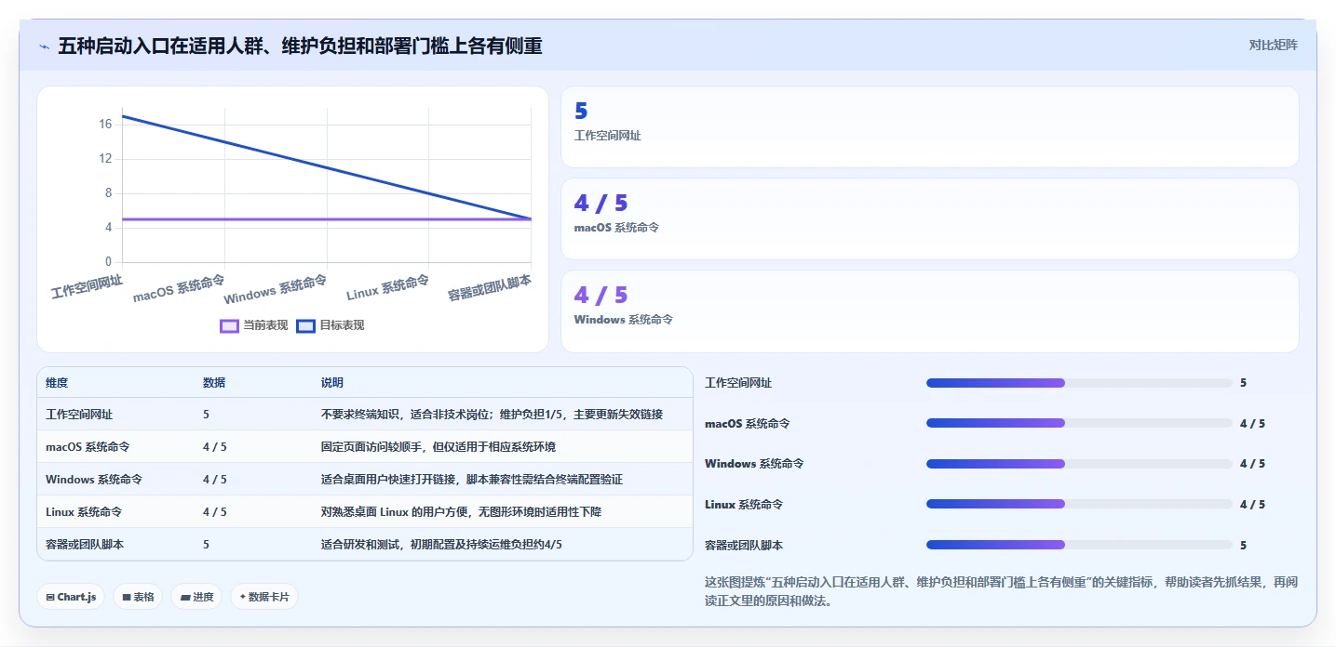Click the 维度 column header in table
The image size is (1336, 647).
(x=57, y=383)
